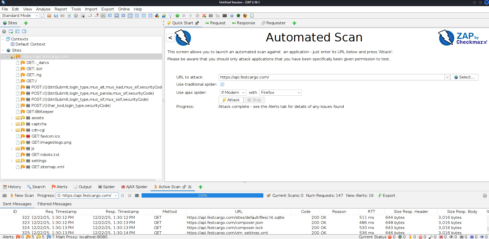Expand the cdn-cgi folder in Sites tree
The height and width of the screenshot is (239, 489).
click(x=12, y=130)
